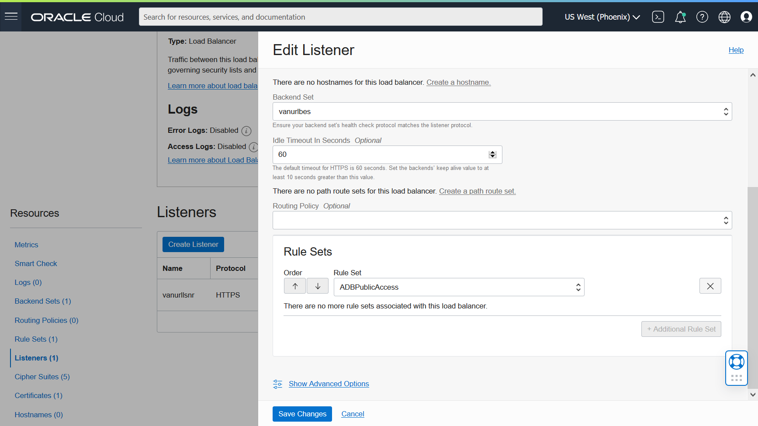Expand the Routing Policy dropdown
Screen dimensions: 758x426
tap(726, 220)
